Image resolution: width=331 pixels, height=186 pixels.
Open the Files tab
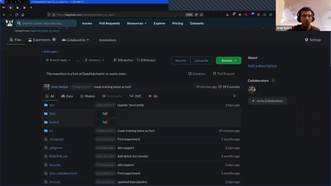tap(16, 40)
